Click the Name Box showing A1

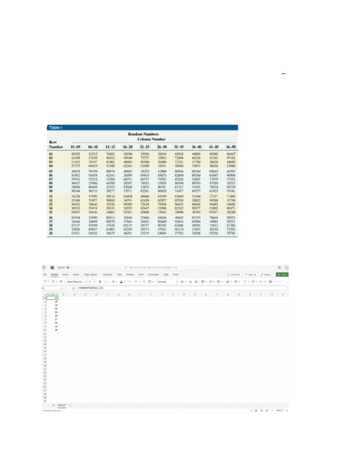pos(51,288)
